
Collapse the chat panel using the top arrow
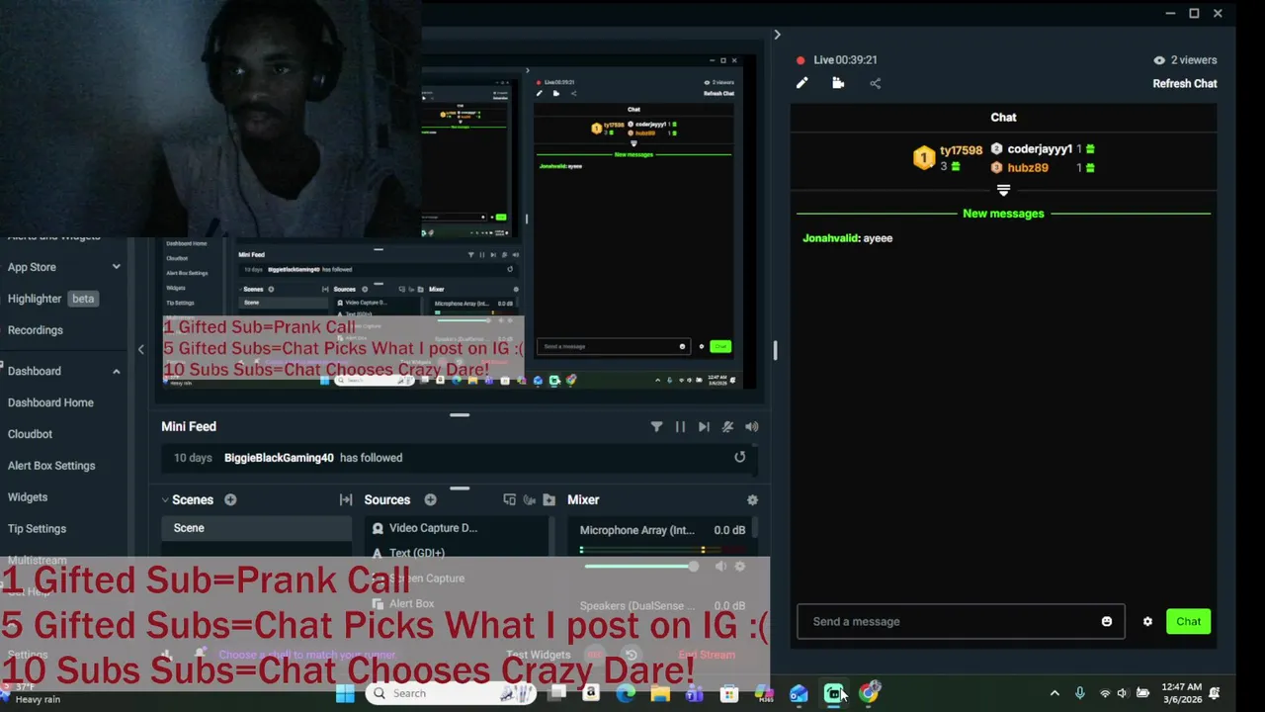777,35
